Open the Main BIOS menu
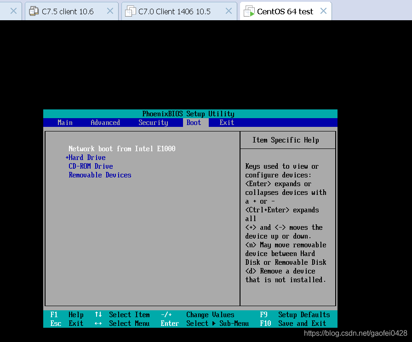Screen dimensions: 412x342 (65, 123)
